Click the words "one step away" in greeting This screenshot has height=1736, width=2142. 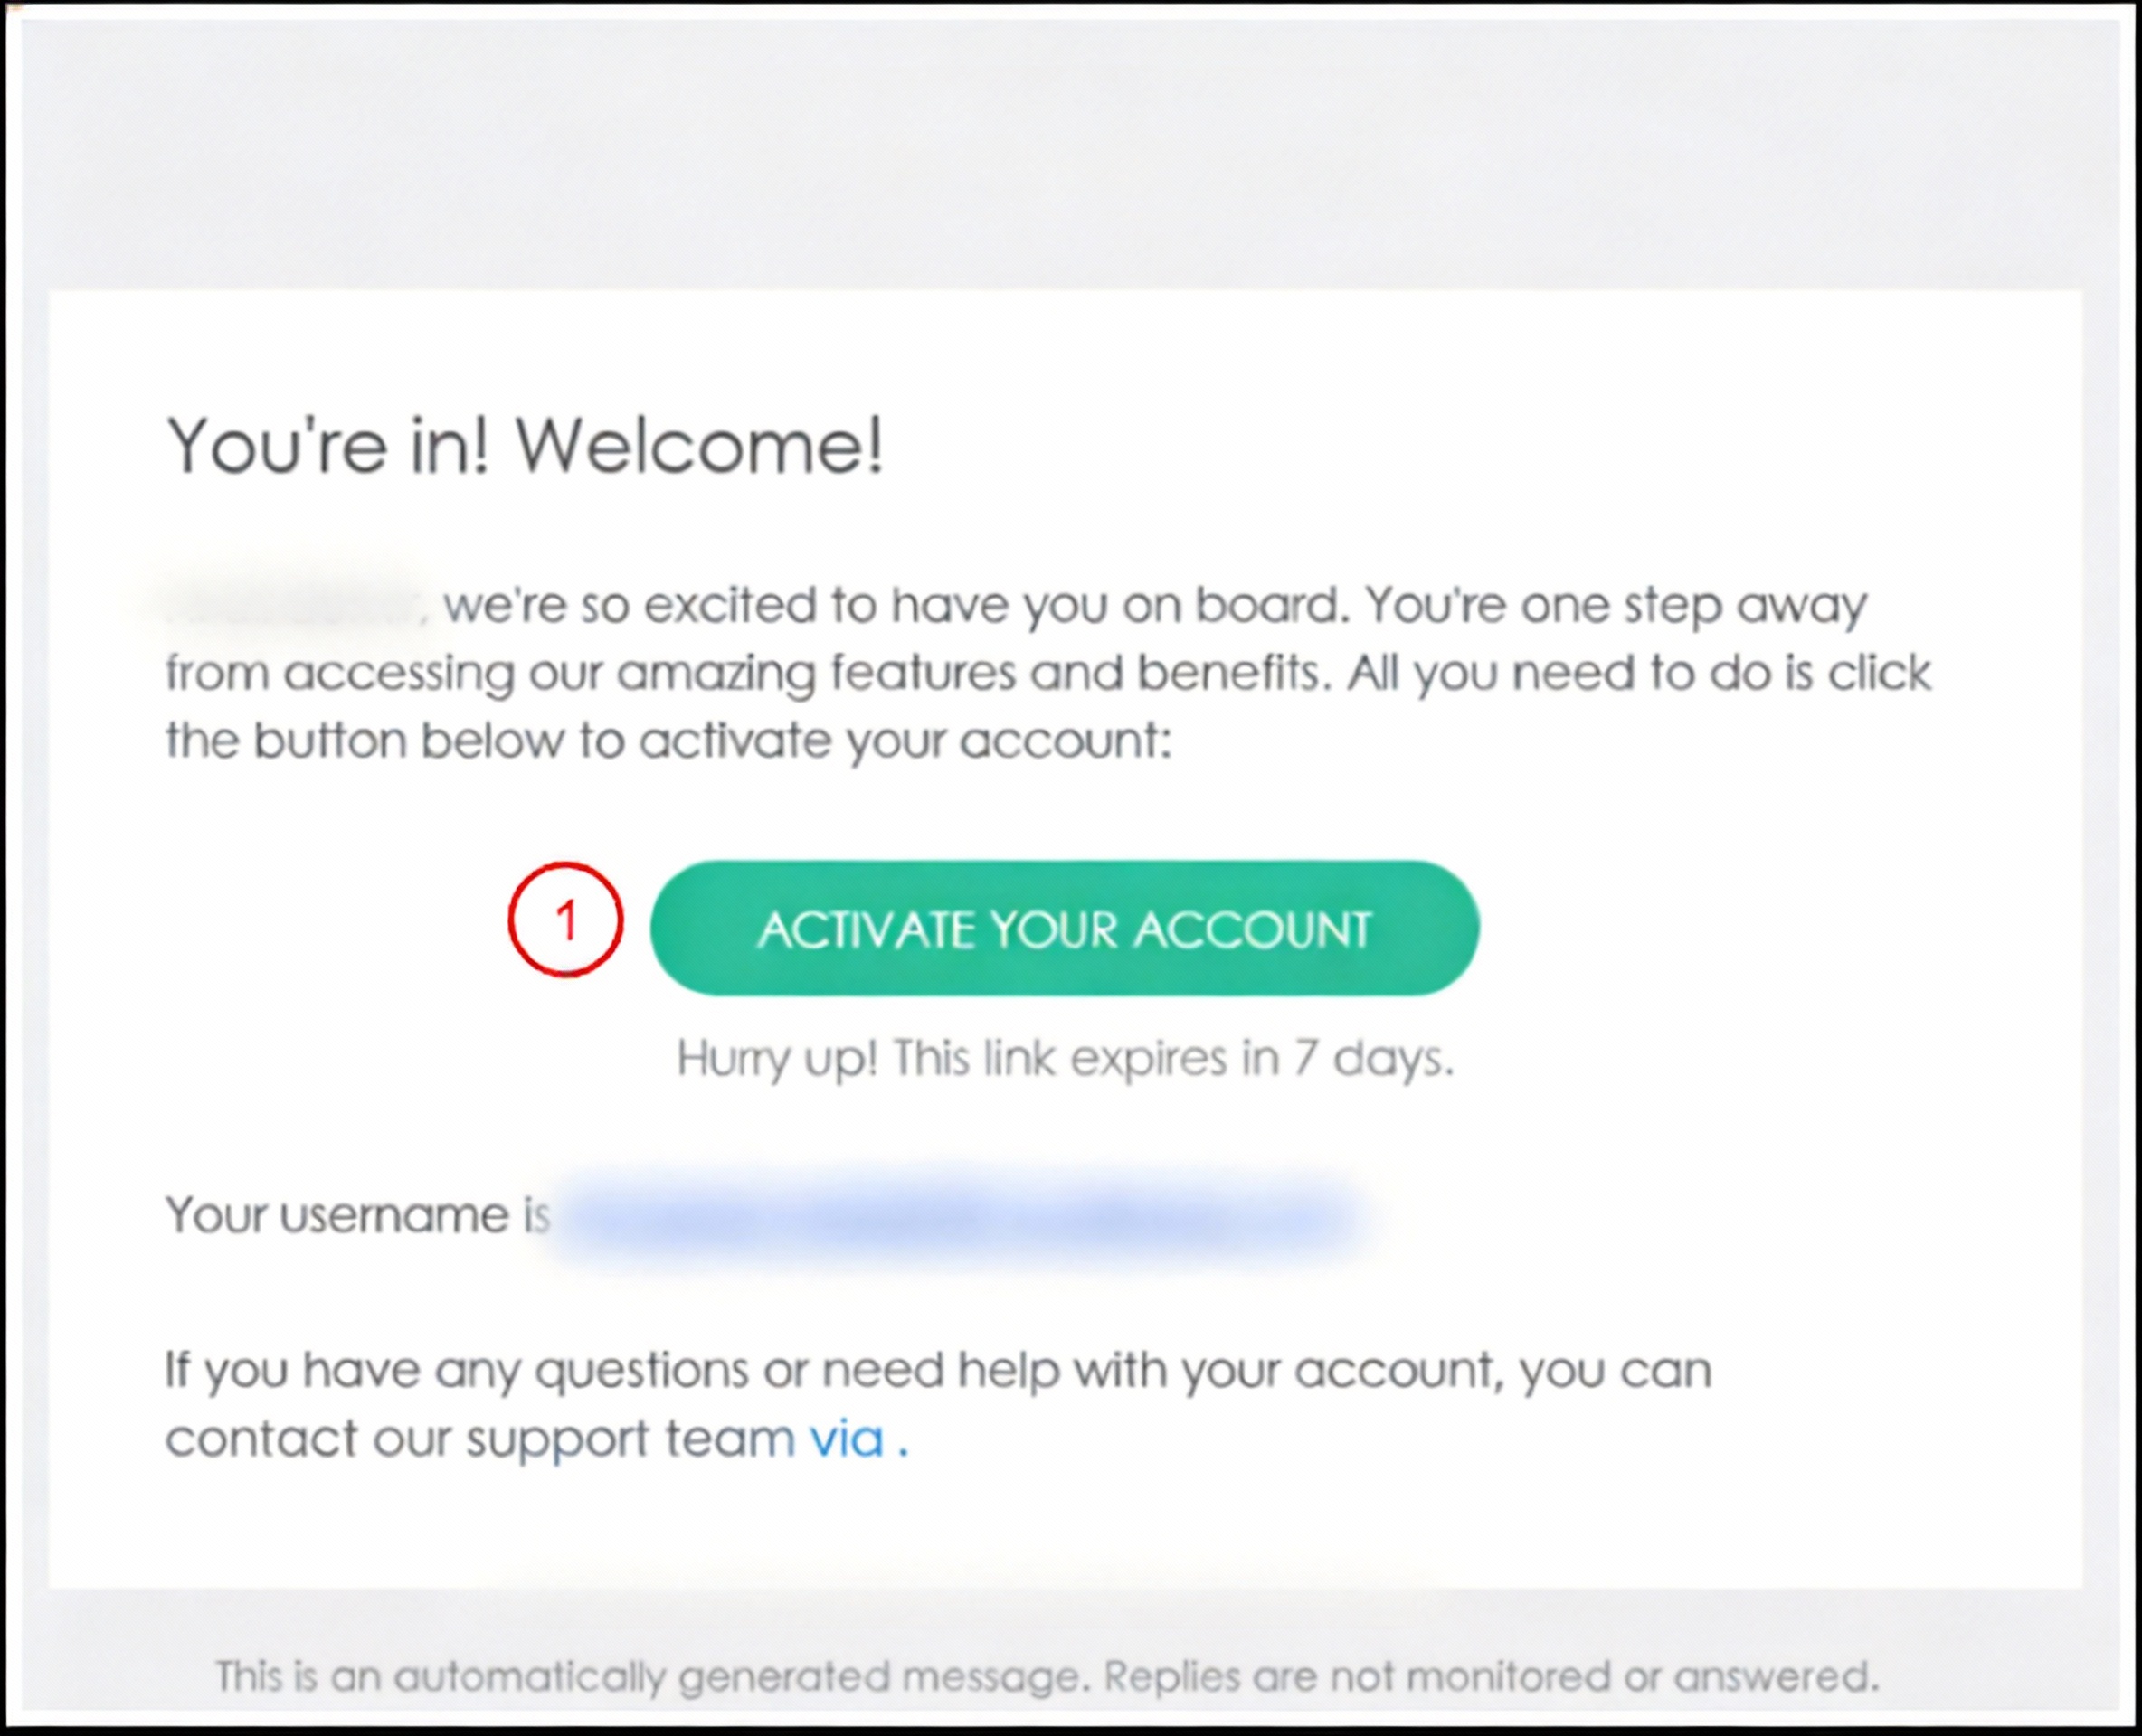(1691, 605)
